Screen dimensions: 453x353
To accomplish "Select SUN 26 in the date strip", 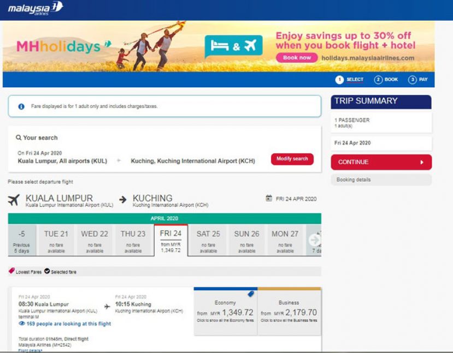I will coord(247,240).
